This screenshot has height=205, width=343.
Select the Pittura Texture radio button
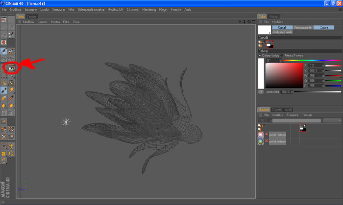(x=282, y=55)
